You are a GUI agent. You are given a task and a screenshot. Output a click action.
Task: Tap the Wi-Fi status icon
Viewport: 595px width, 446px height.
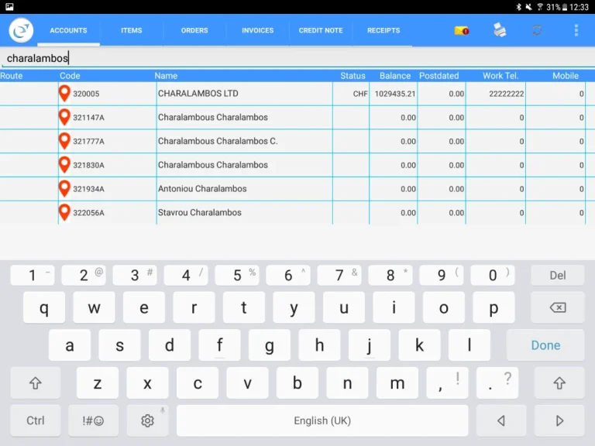tap(539, 7)
